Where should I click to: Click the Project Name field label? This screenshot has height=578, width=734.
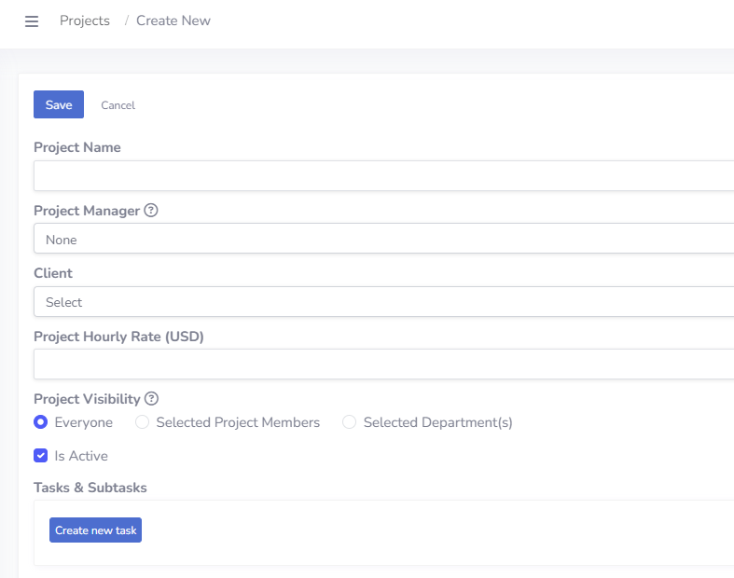pos(77,147)
